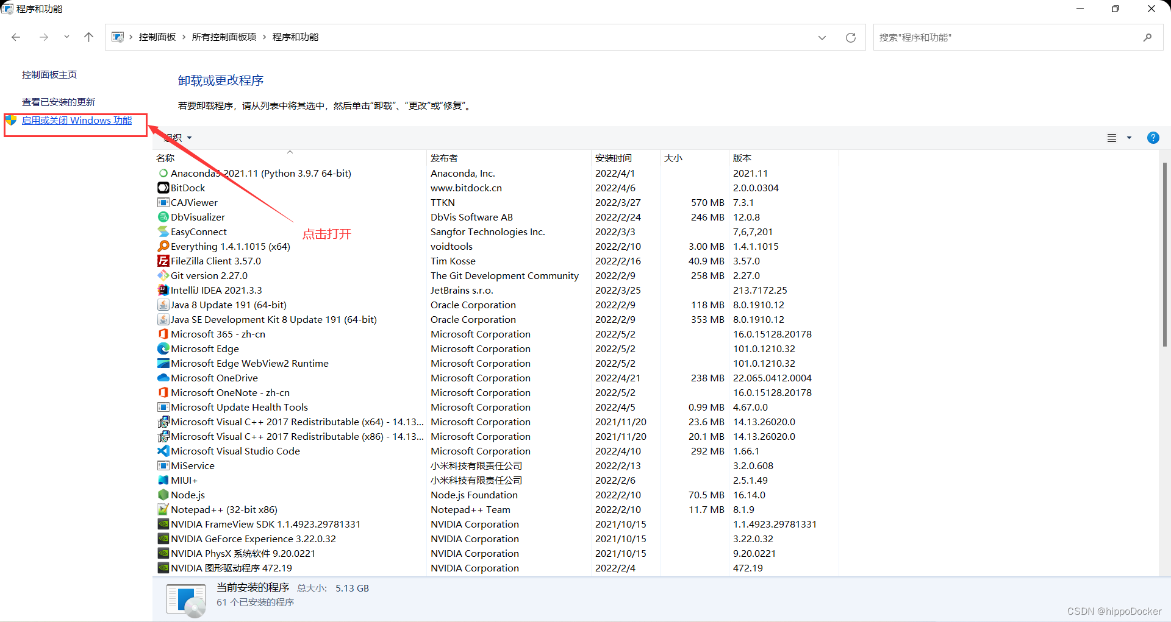Open 查看已安装的更新 link

click(x=59, y=102)
